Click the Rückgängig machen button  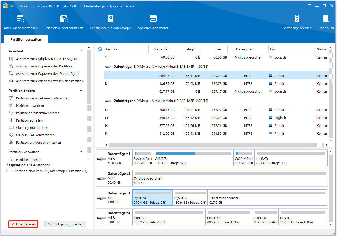coord(65,224)
